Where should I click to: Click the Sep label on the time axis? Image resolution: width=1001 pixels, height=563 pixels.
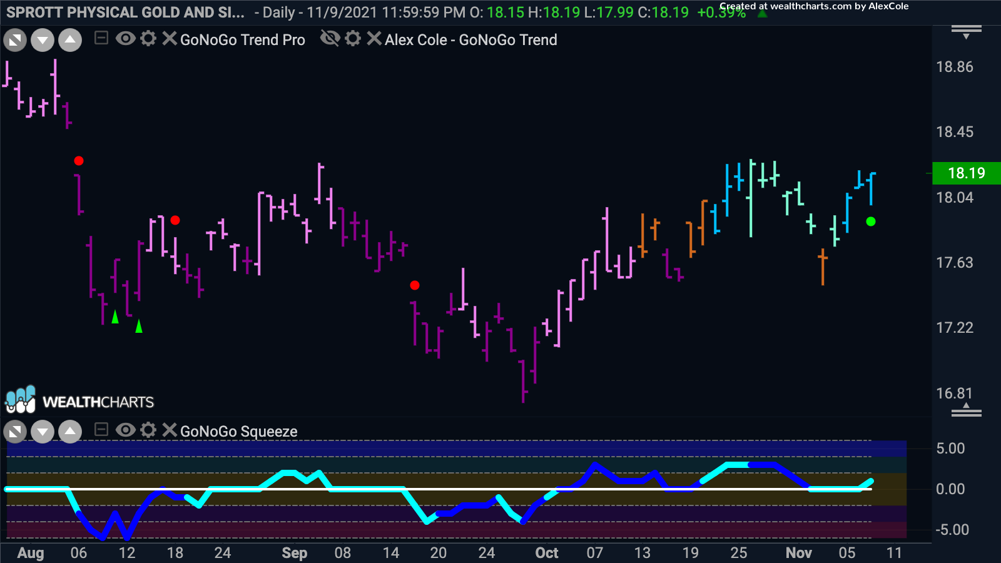point(295,553)
